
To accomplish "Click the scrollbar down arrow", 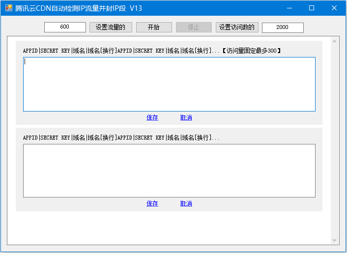I will pos(335,240).
